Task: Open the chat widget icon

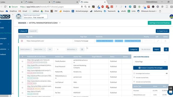Action: (x=171, y=92)
